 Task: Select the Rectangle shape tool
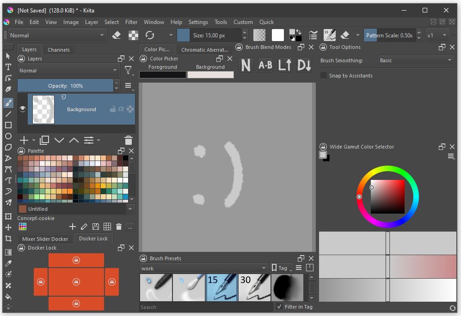click(x=8, y=125)
